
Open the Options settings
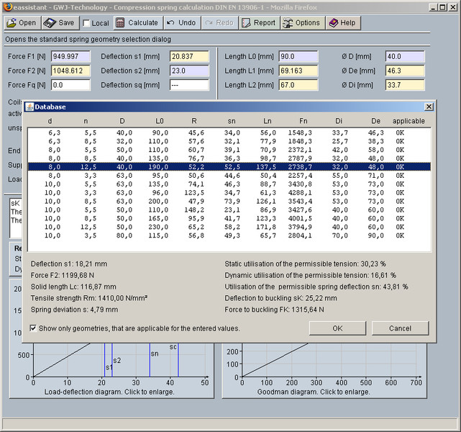coord(301,23)
